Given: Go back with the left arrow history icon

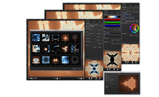Looking at the screenshot, I should 55,78.
